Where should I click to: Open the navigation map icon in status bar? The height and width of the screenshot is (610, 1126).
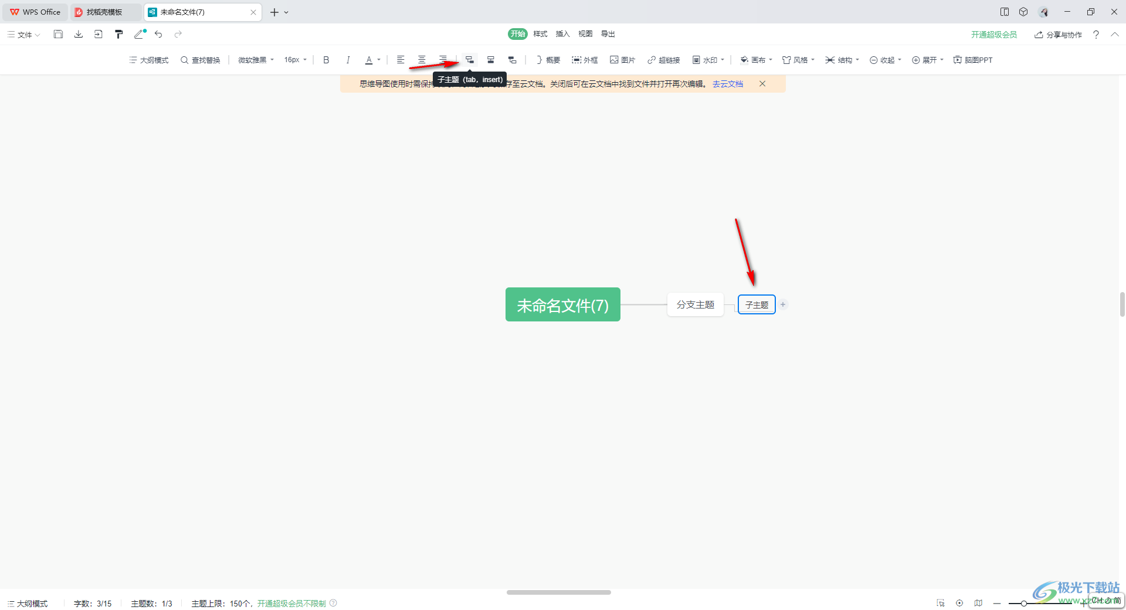tap(978, 603)
